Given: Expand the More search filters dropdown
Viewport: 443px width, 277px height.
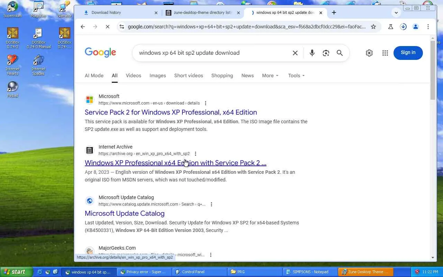Looking at the screenshot, I should (x=270, y=75).
